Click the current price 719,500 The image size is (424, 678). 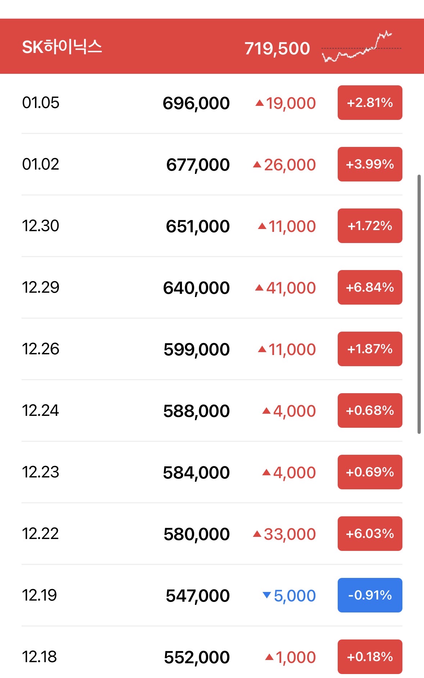tap(277, 48)
